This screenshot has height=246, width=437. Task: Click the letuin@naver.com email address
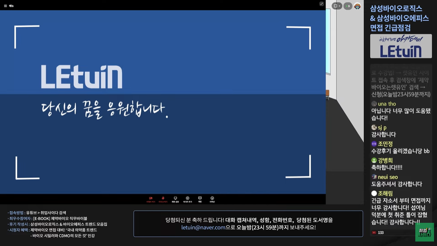click(203, 227)
